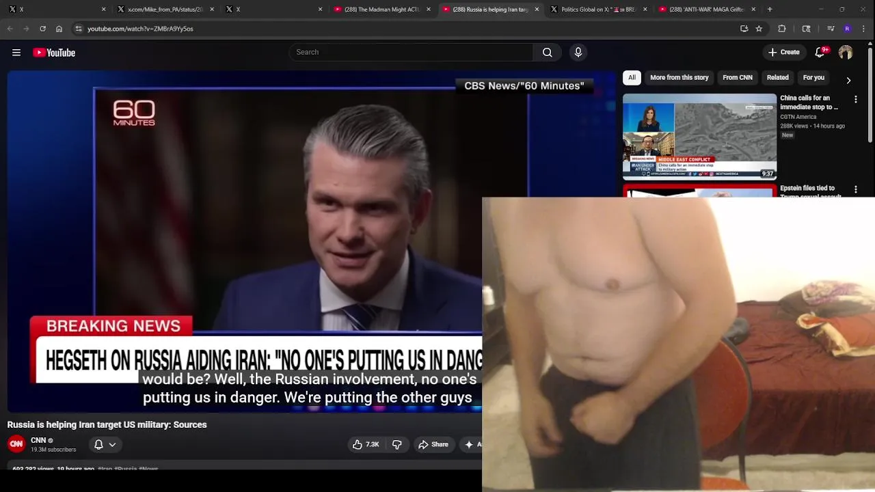
Task: Close the Politics Global on X tab
Action: click(645, 10)
